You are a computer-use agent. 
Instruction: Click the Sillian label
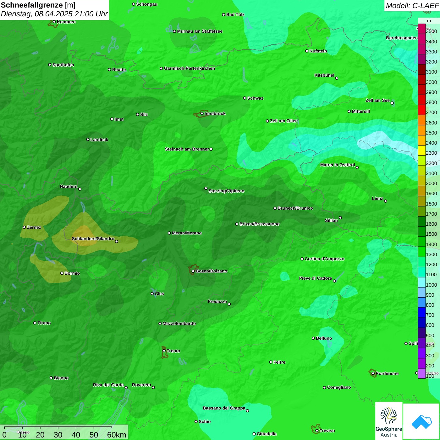(331, 220)
